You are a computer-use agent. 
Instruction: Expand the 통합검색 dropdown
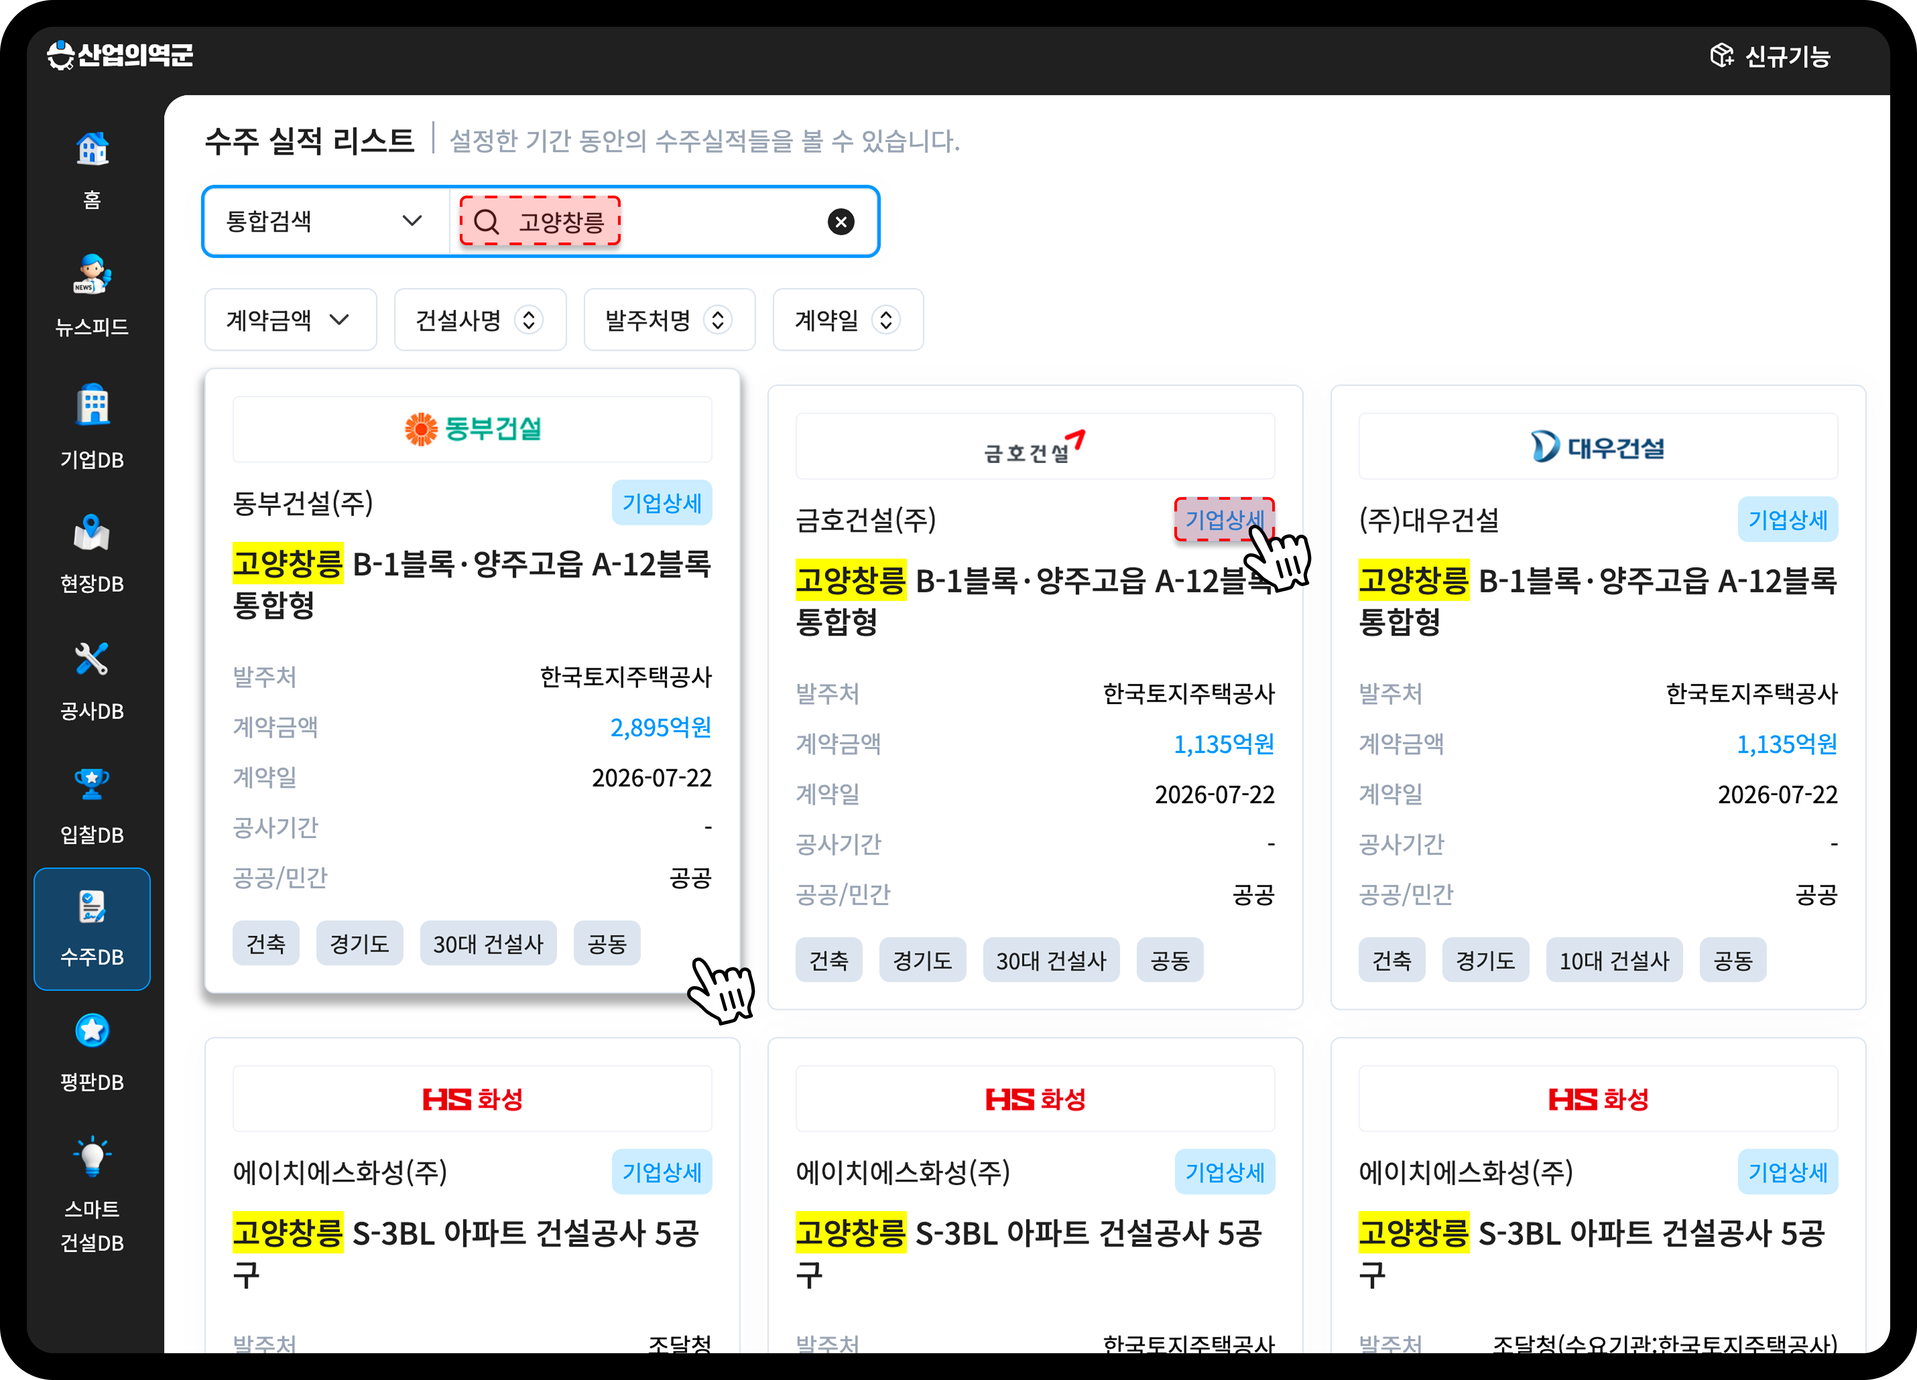[x=325, y=221]
